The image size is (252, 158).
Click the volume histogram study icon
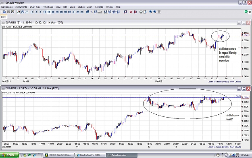point(100,12)
